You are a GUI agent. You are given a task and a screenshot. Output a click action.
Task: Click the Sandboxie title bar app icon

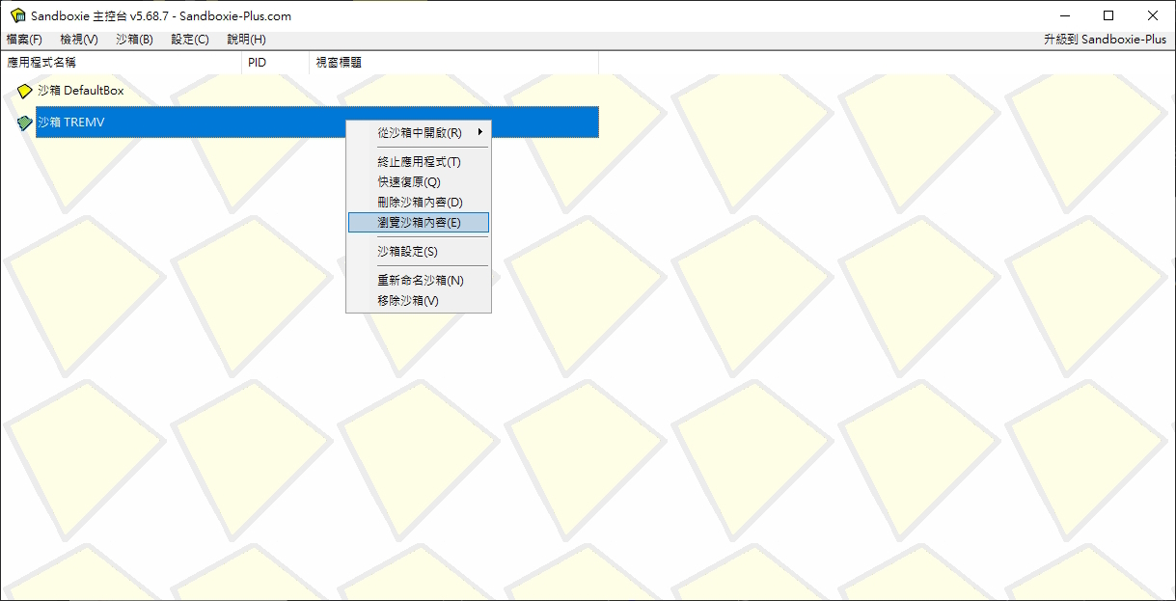[17, 15]
